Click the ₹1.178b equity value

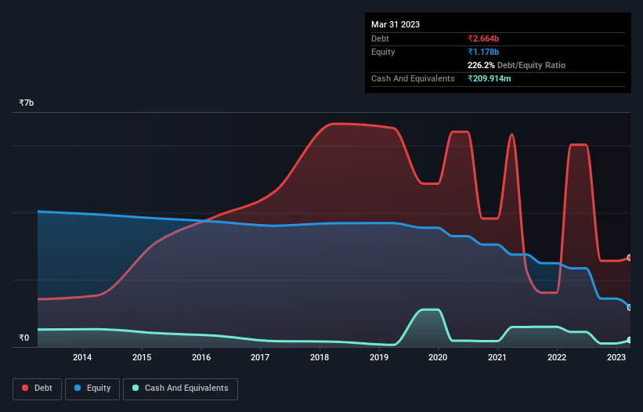coord(483,52)
